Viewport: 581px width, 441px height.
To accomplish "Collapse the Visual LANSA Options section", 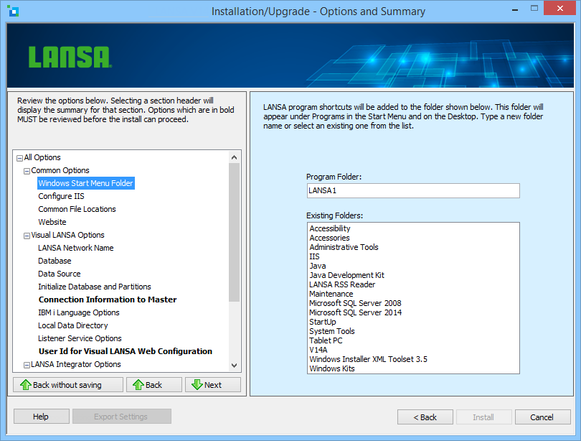I will pos(27,236).
